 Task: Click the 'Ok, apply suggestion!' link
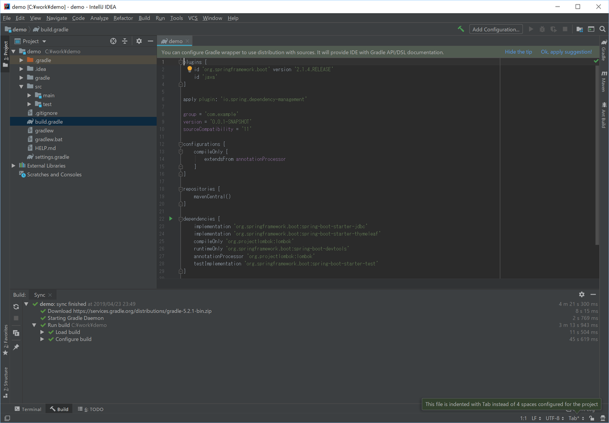coord(566,52)
